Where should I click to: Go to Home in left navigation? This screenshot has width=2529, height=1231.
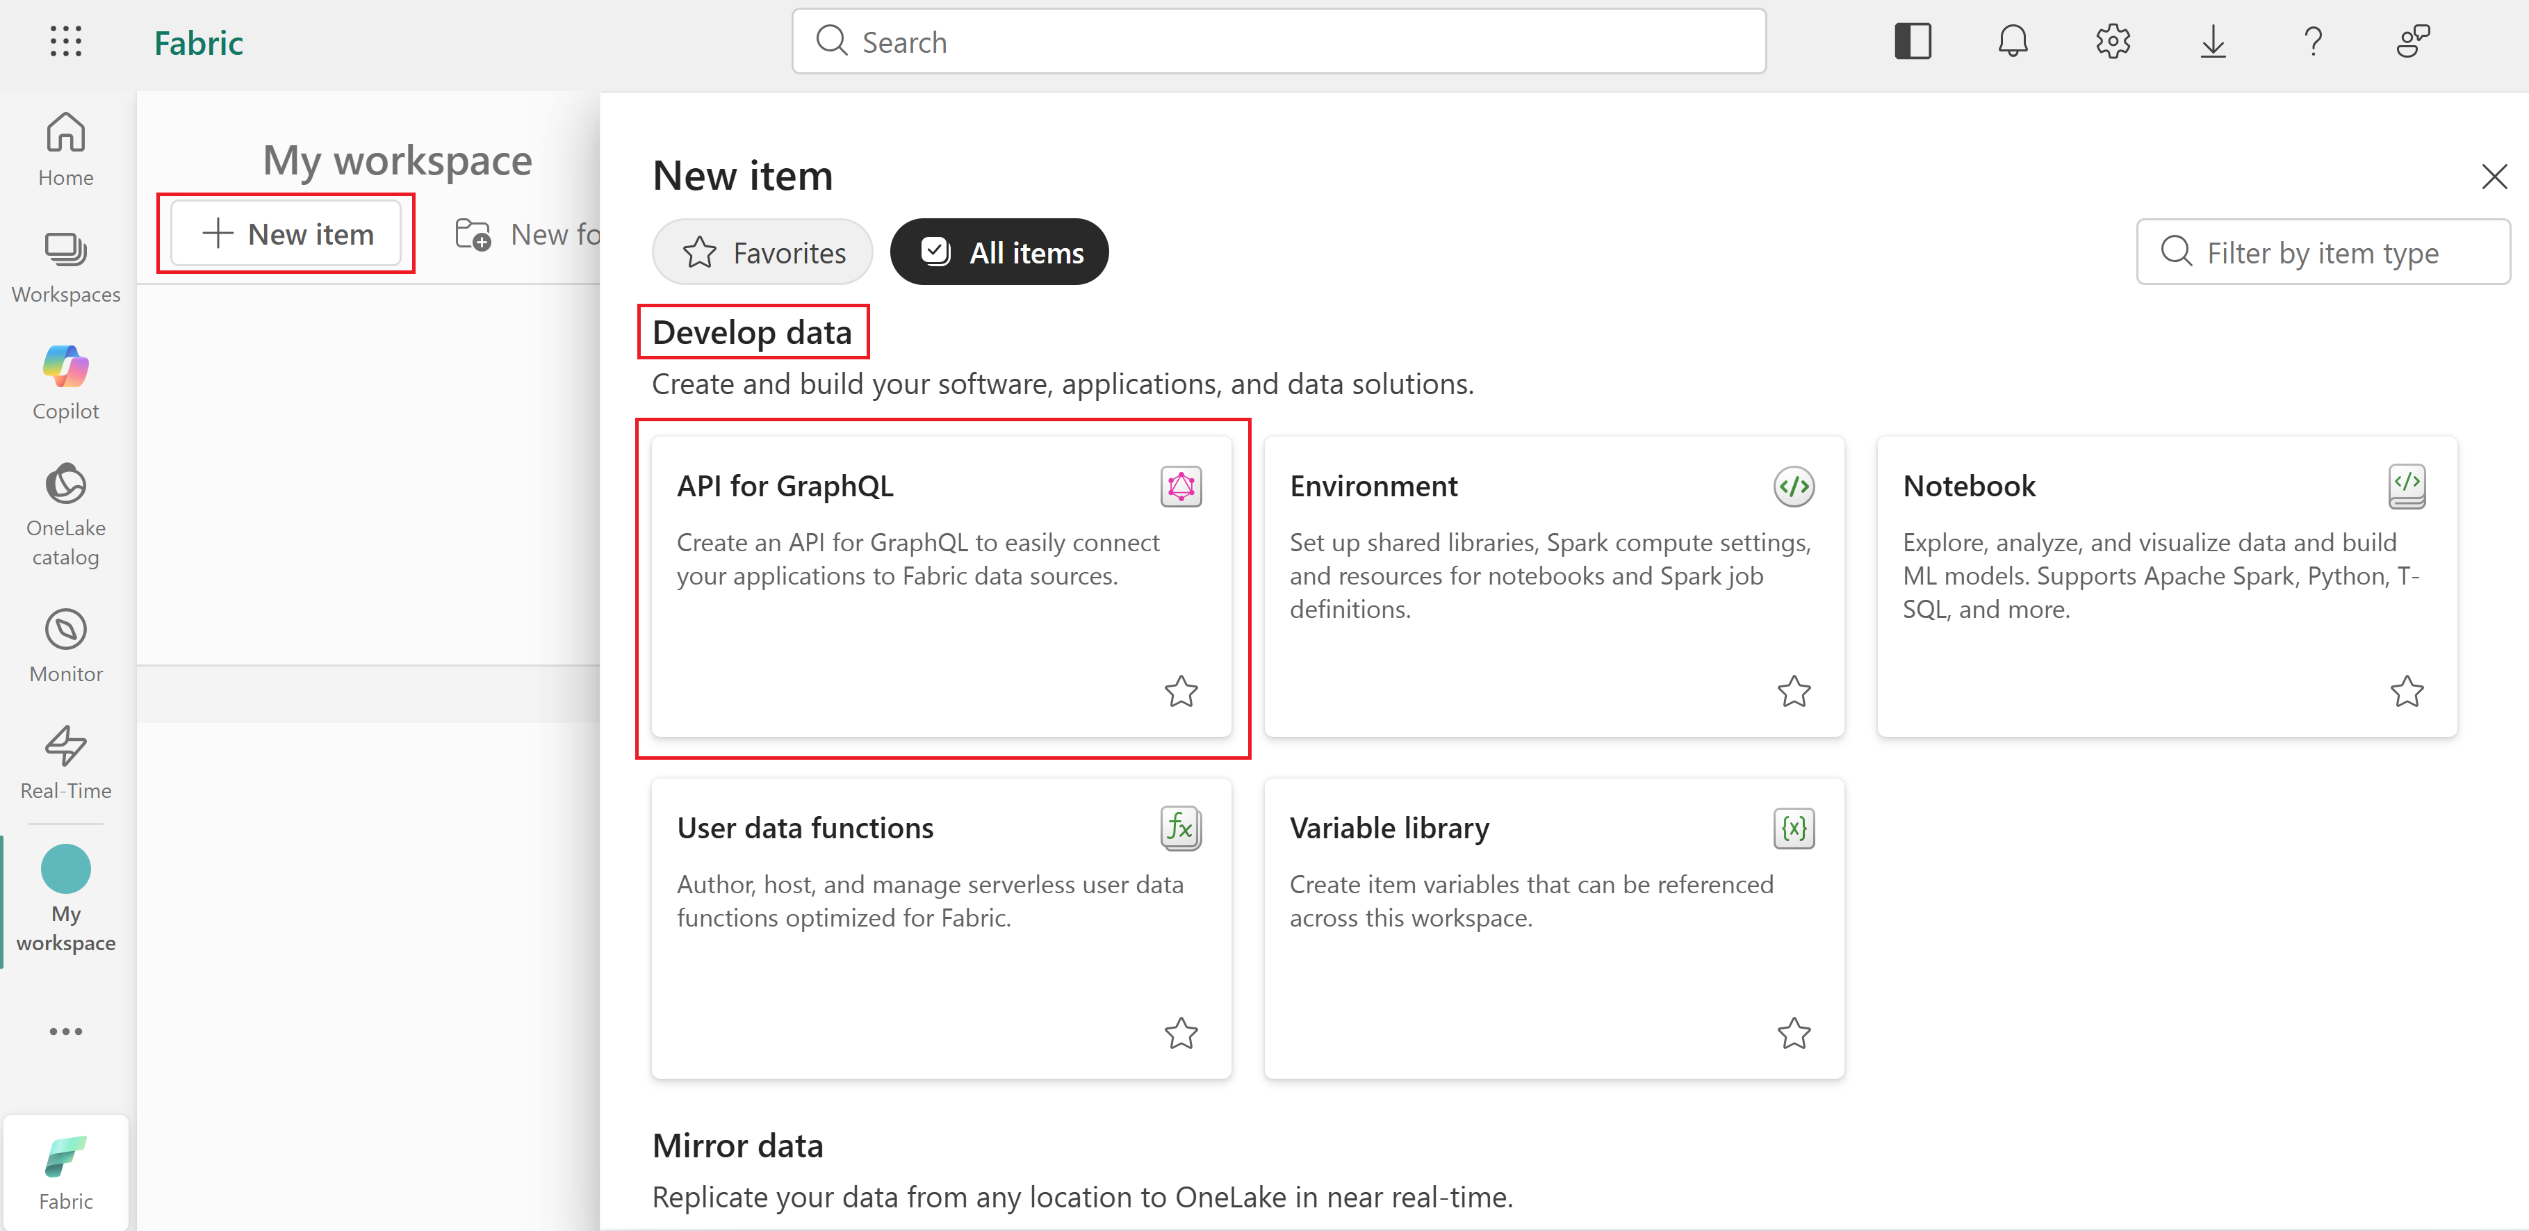[66, 149]
